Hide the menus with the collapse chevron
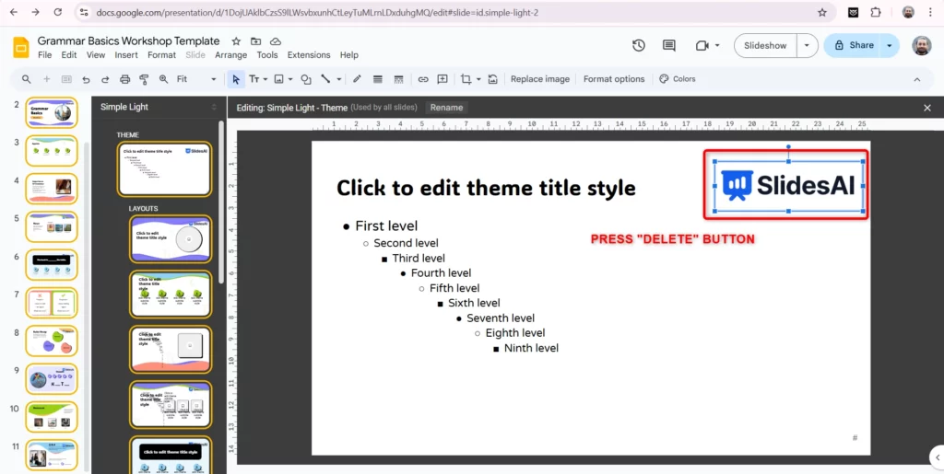The height and width of the screenshot is (474, 944). click(x=916, y=79)
